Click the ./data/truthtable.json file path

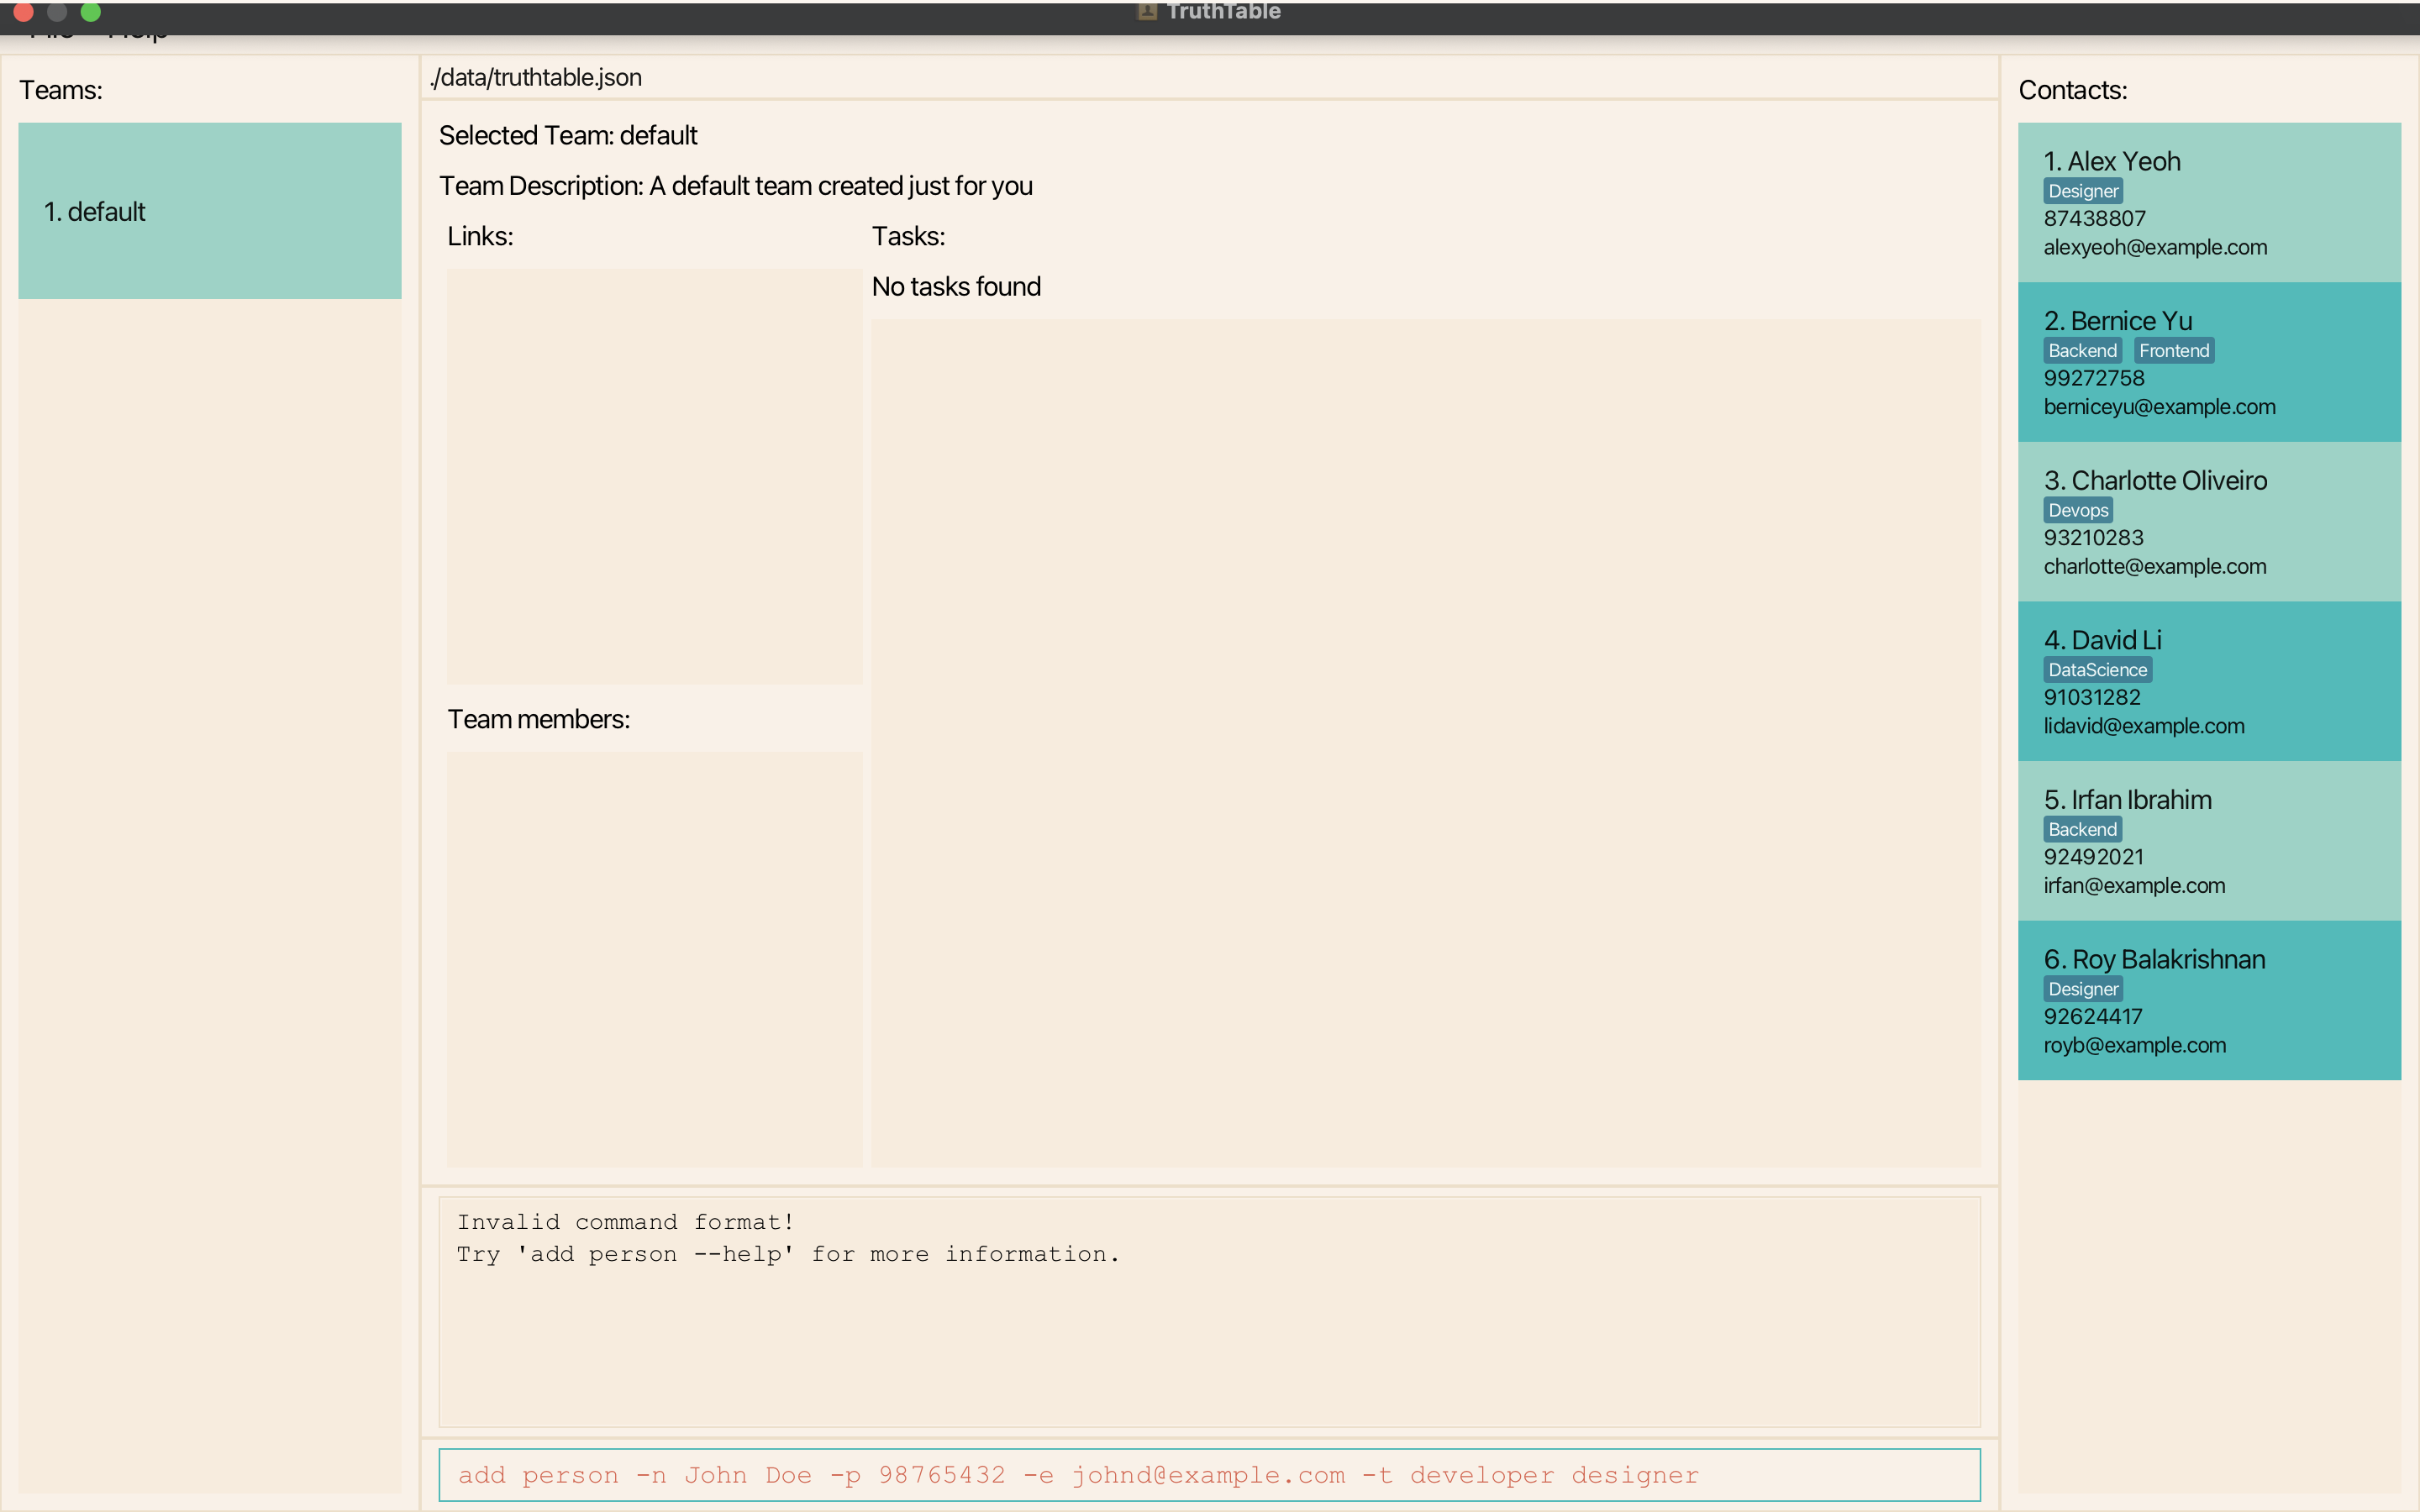point(536,77)
